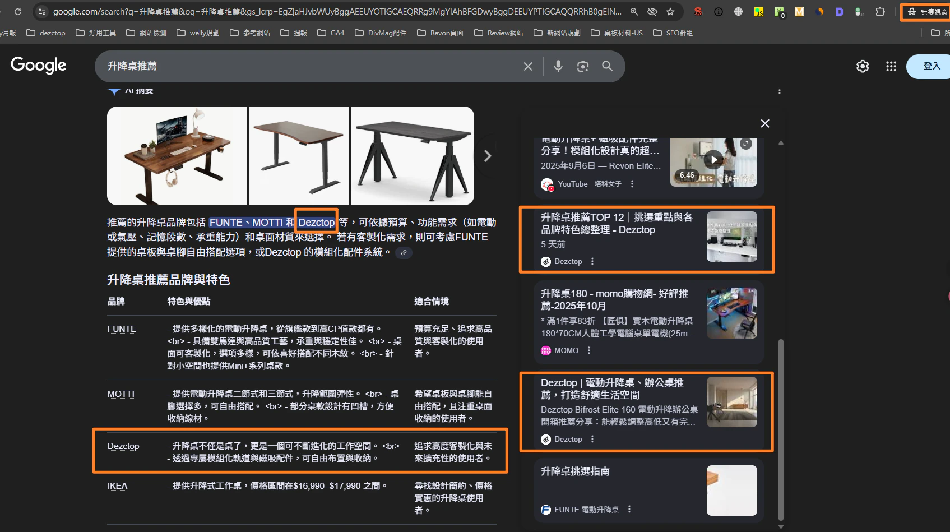The height and width of the screenshot is (532, 950).
Task: Open the orange M extension icon
Action: [x=799, y=11]
